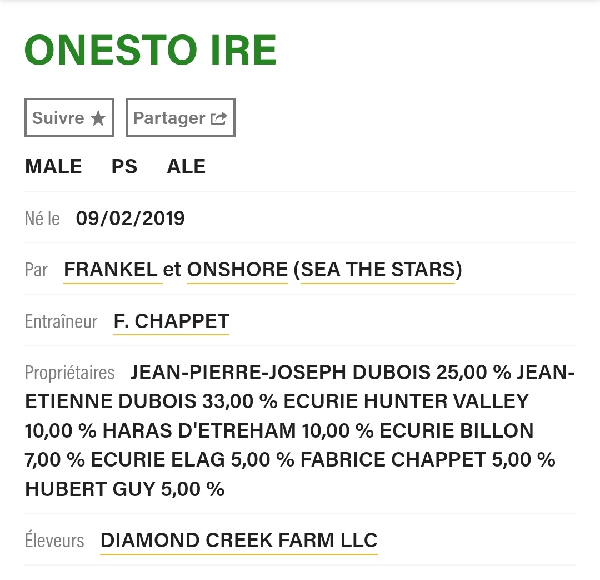Click the Partager button label
600x580 pixels.
click(169, 118)
